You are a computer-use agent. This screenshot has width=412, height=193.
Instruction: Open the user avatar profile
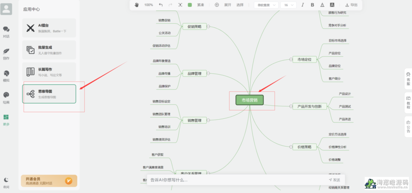tap(6, 9)
